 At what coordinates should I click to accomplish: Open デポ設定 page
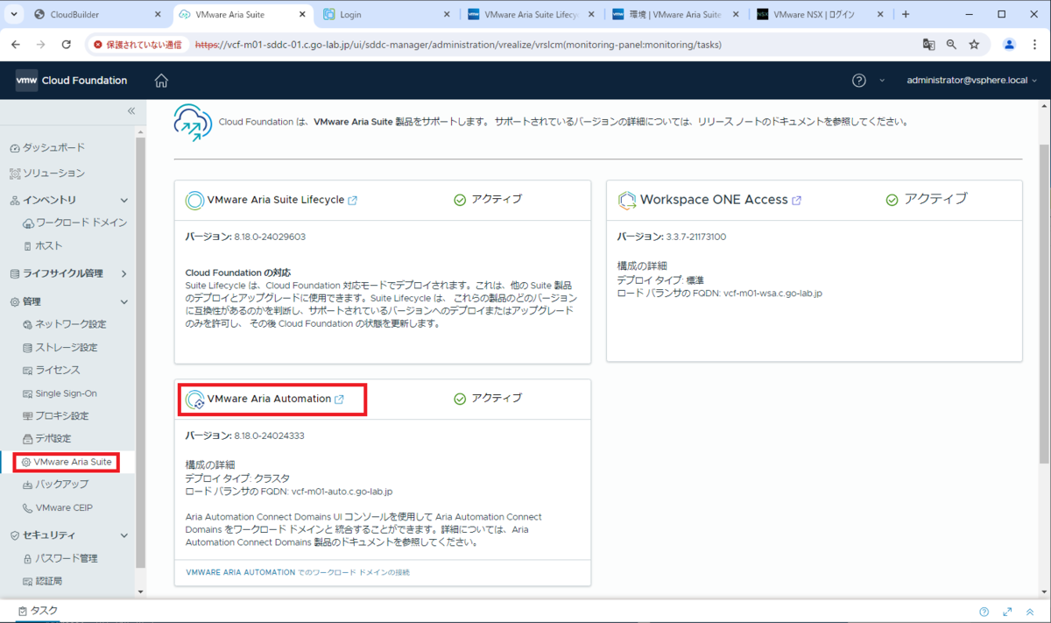coord(47,438)
